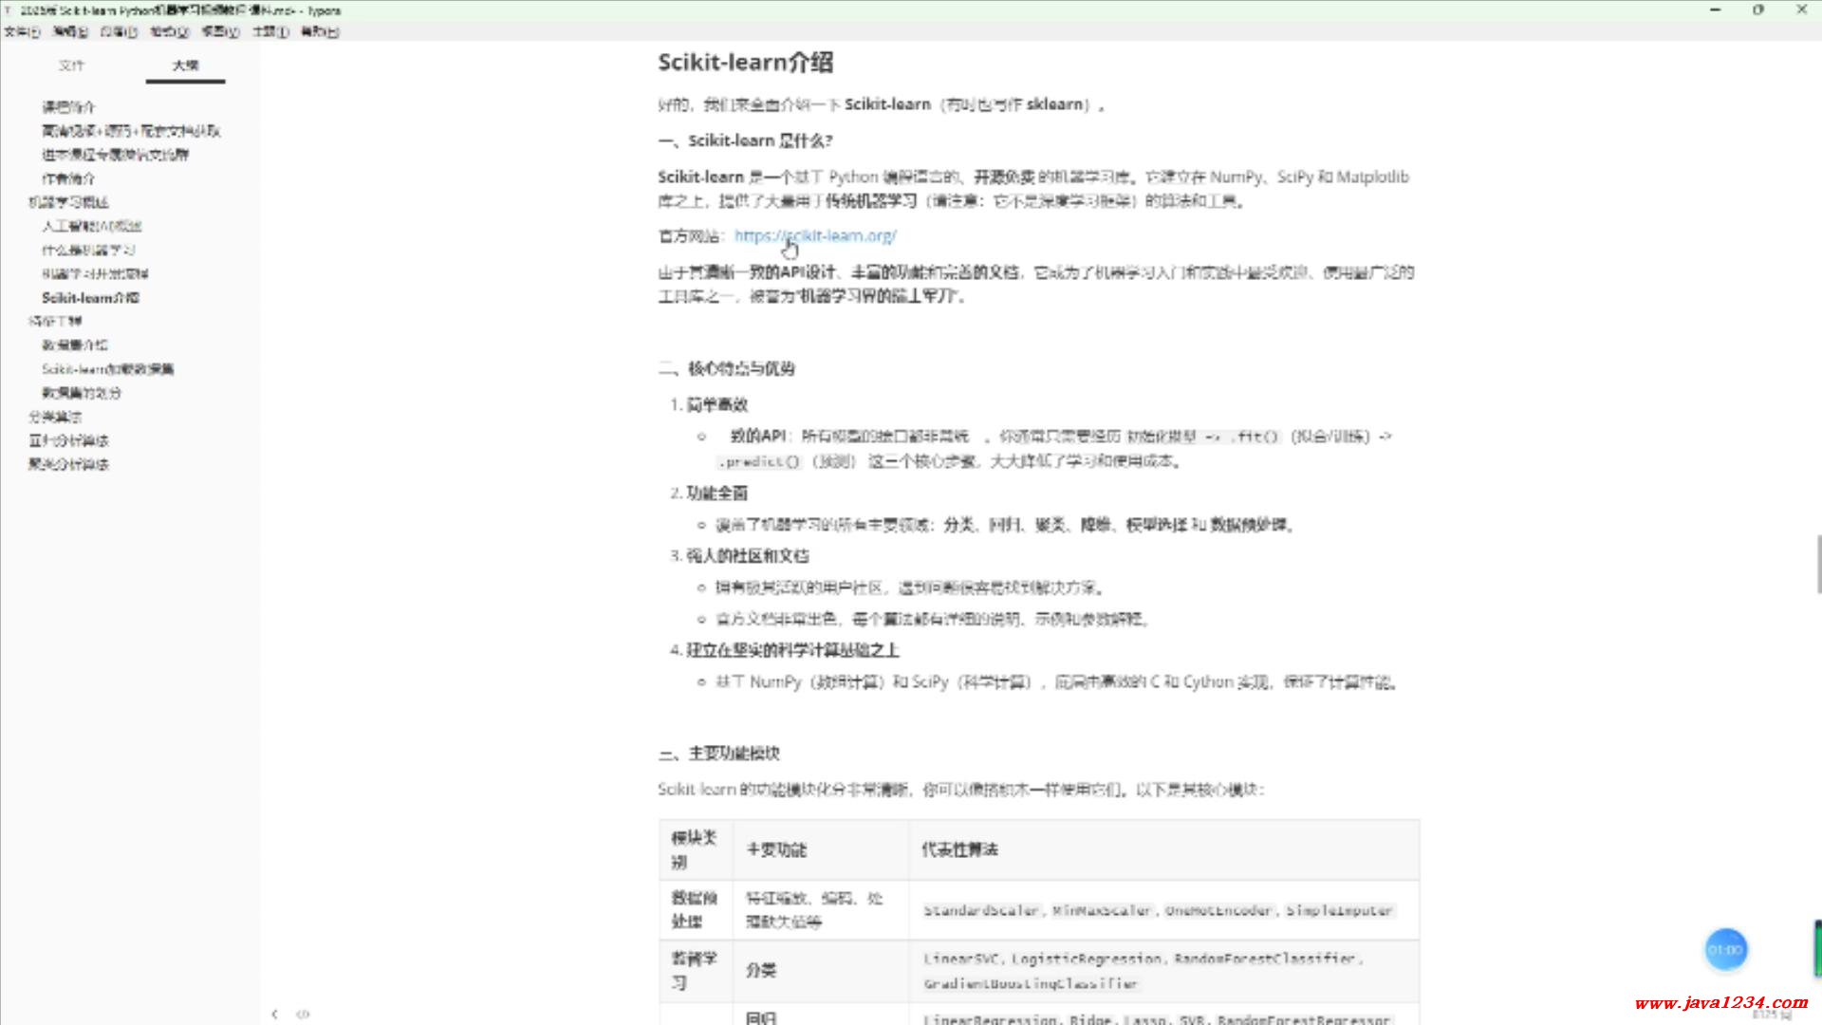Minimize the Typora window
The height and width of the screenshot is (1025, 1822).
(1715, 9)
